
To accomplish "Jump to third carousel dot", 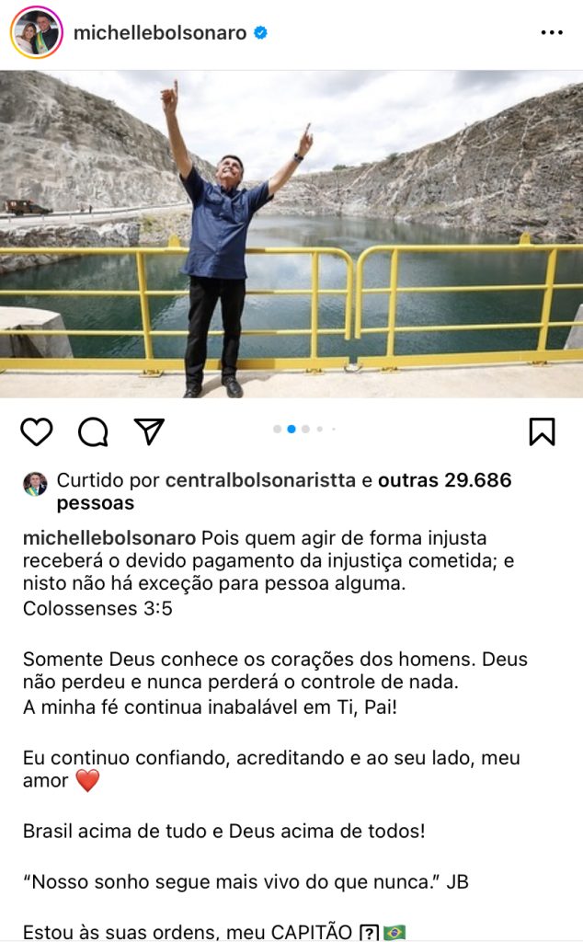I will pos(305,429).
